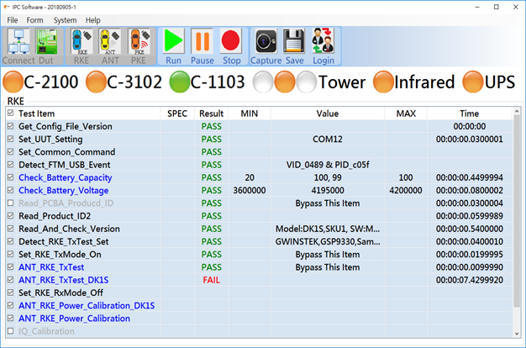Open the System menu
Image resolution: width=526 pixels, height=348 pixels.
tap(65, 19)
